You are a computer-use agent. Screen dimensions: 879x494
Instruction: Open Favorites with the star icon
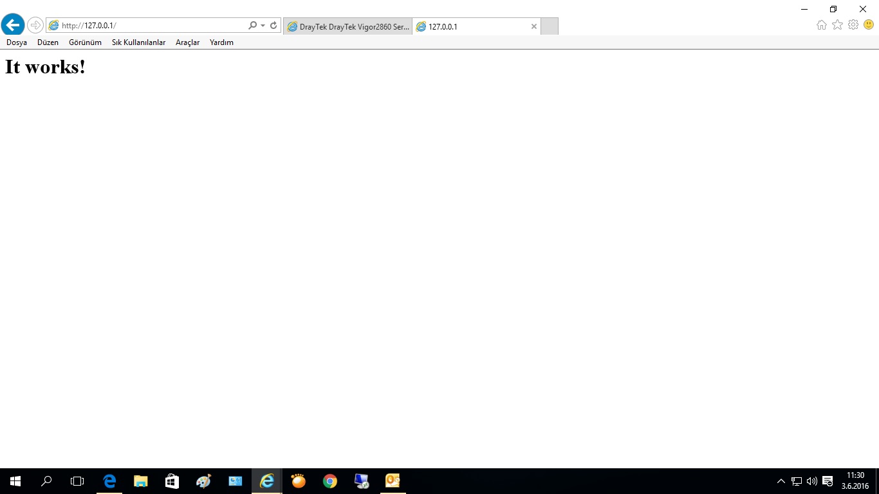pyautogui.click(x=837, y=25)
